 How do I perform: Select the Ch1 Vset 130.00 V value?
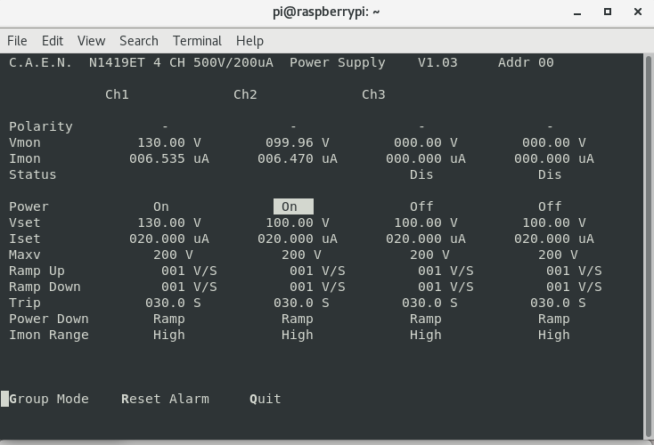coord(169,222)
